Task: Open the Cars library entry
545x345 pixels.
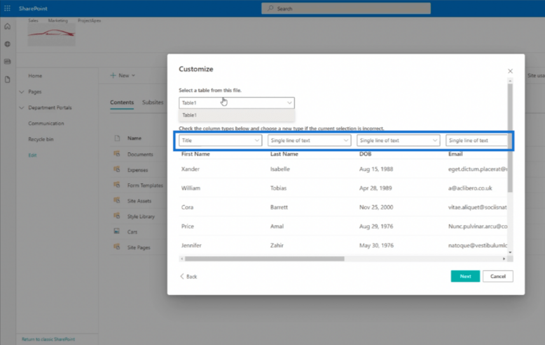Action: click(x=132, y=232)
